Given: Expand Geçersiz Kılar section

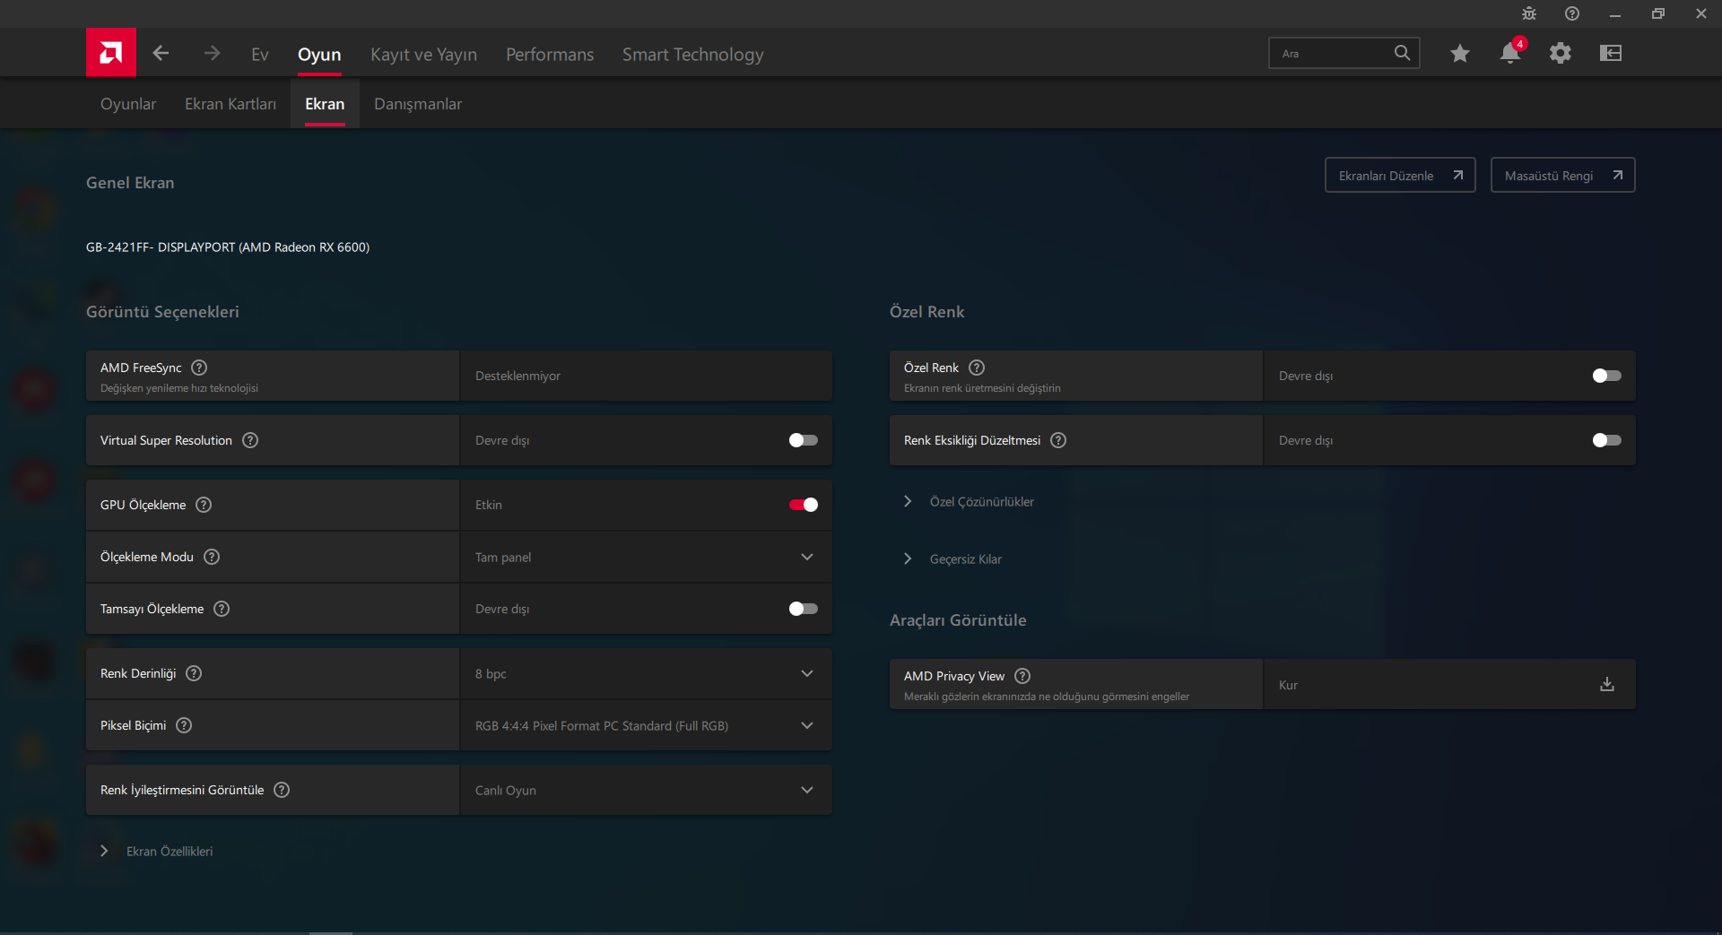Looking at the screenshot, I should pos(953,559).
